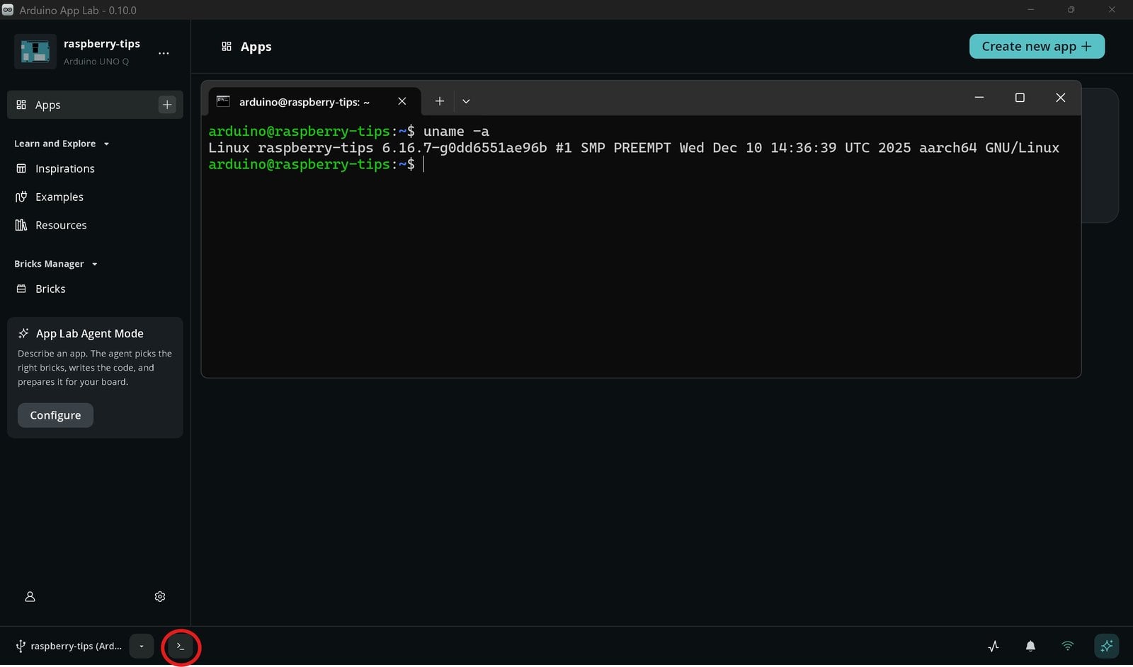Click Configure for App Lab Agent Mode

coord(55,415)
